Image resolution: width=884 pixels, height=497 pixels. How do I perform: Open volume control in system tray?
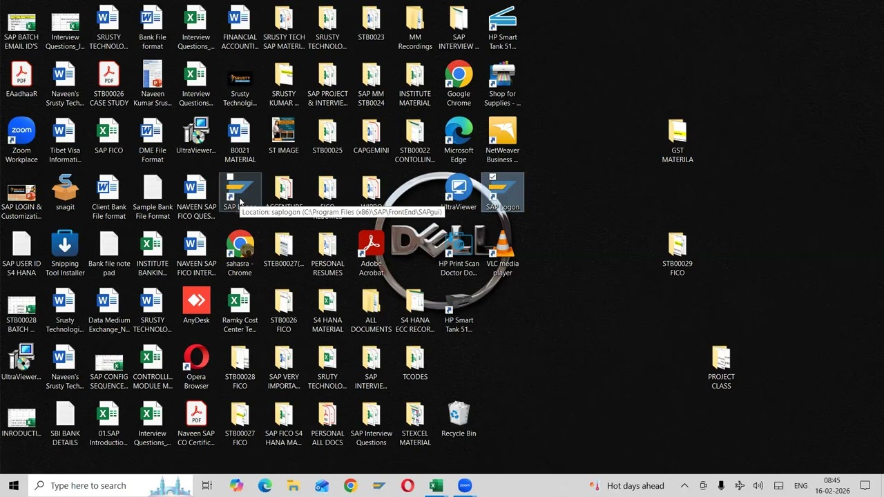pos(758,485)
